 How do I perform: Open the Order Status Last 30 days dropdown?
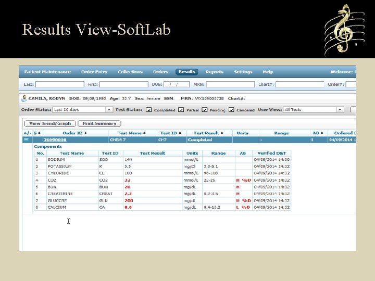pyautogui.click(x=109, y=110)
